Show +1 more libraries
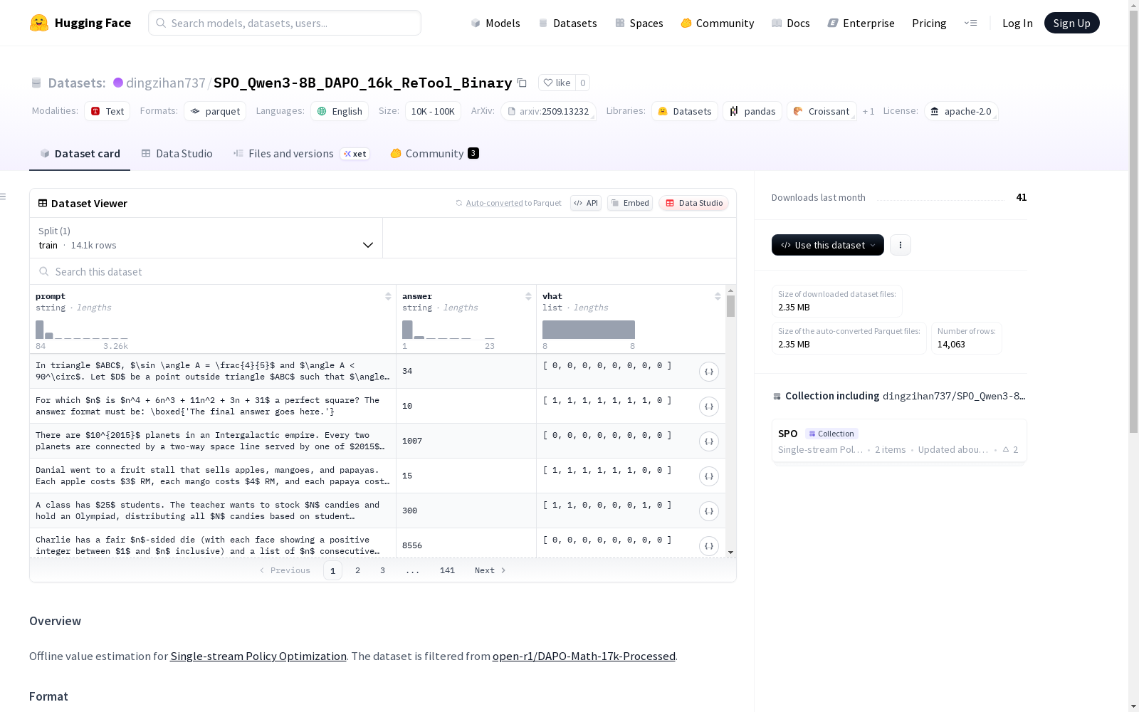The height and width of the screenshot is (712, 1139). click(868, 111)
